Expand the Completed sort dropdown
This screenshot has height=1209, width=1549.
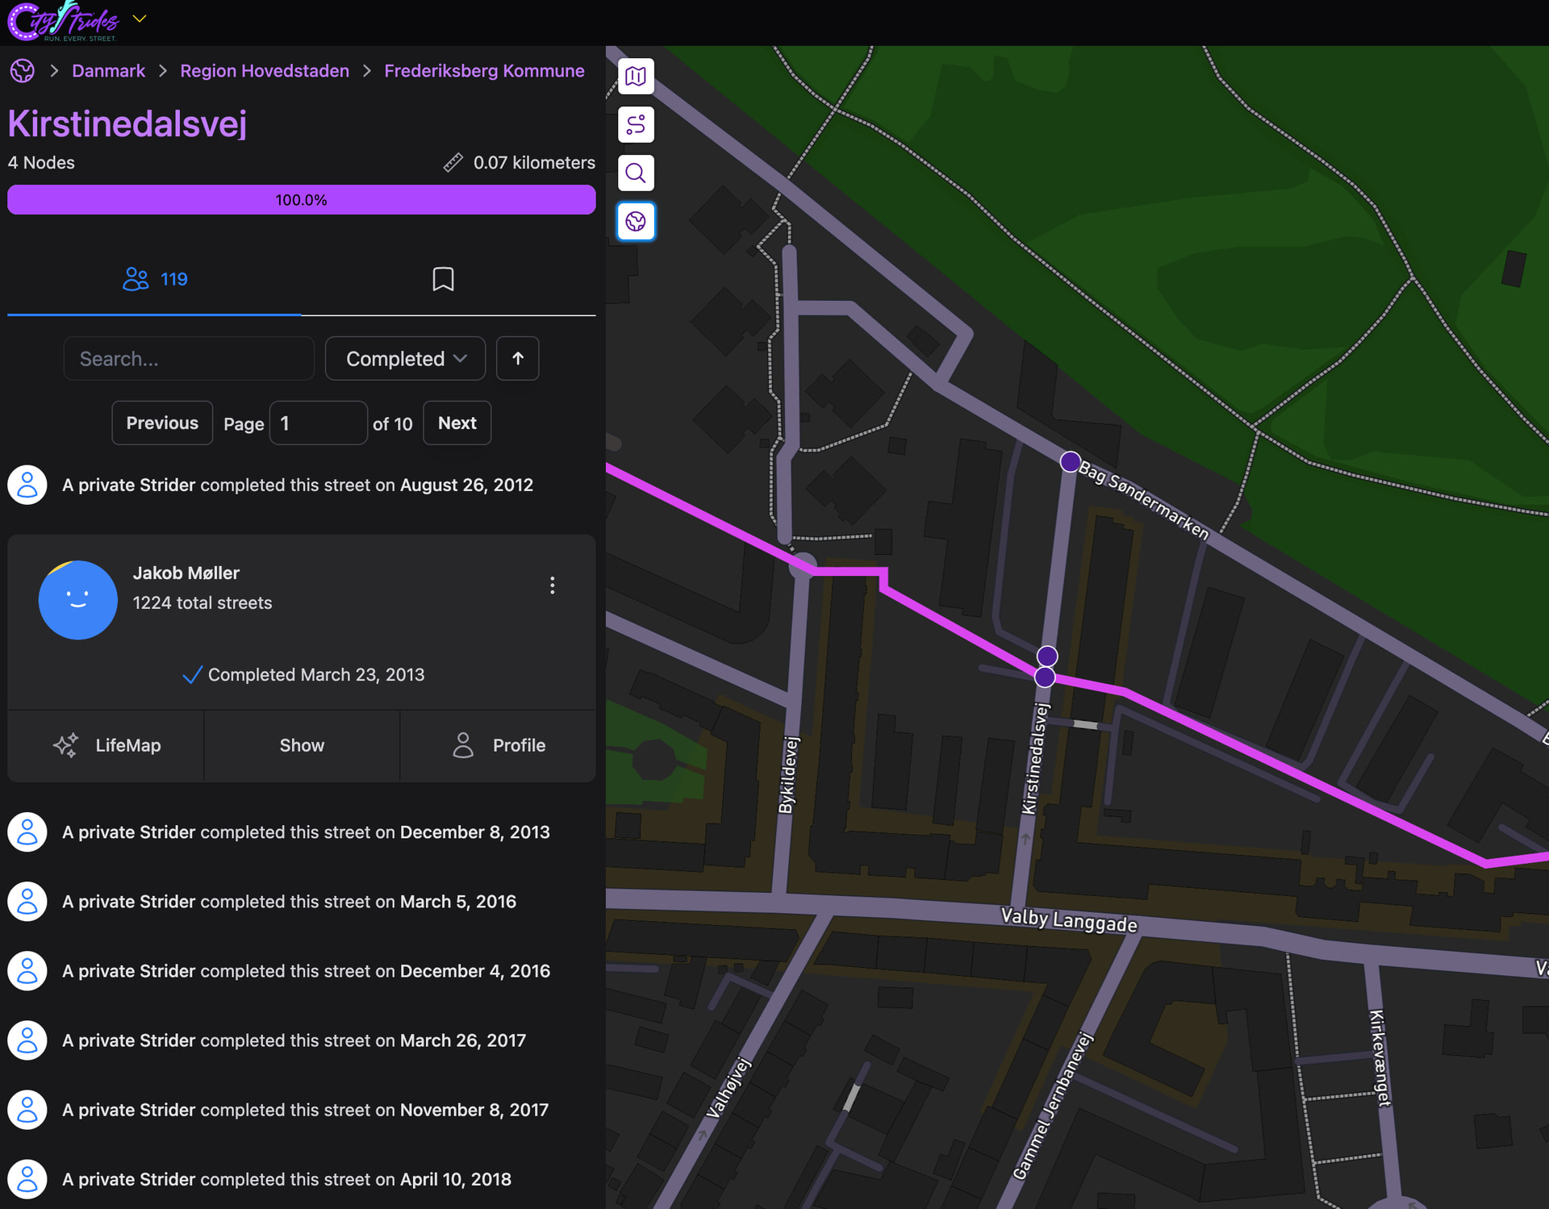(x=405, y=359)
